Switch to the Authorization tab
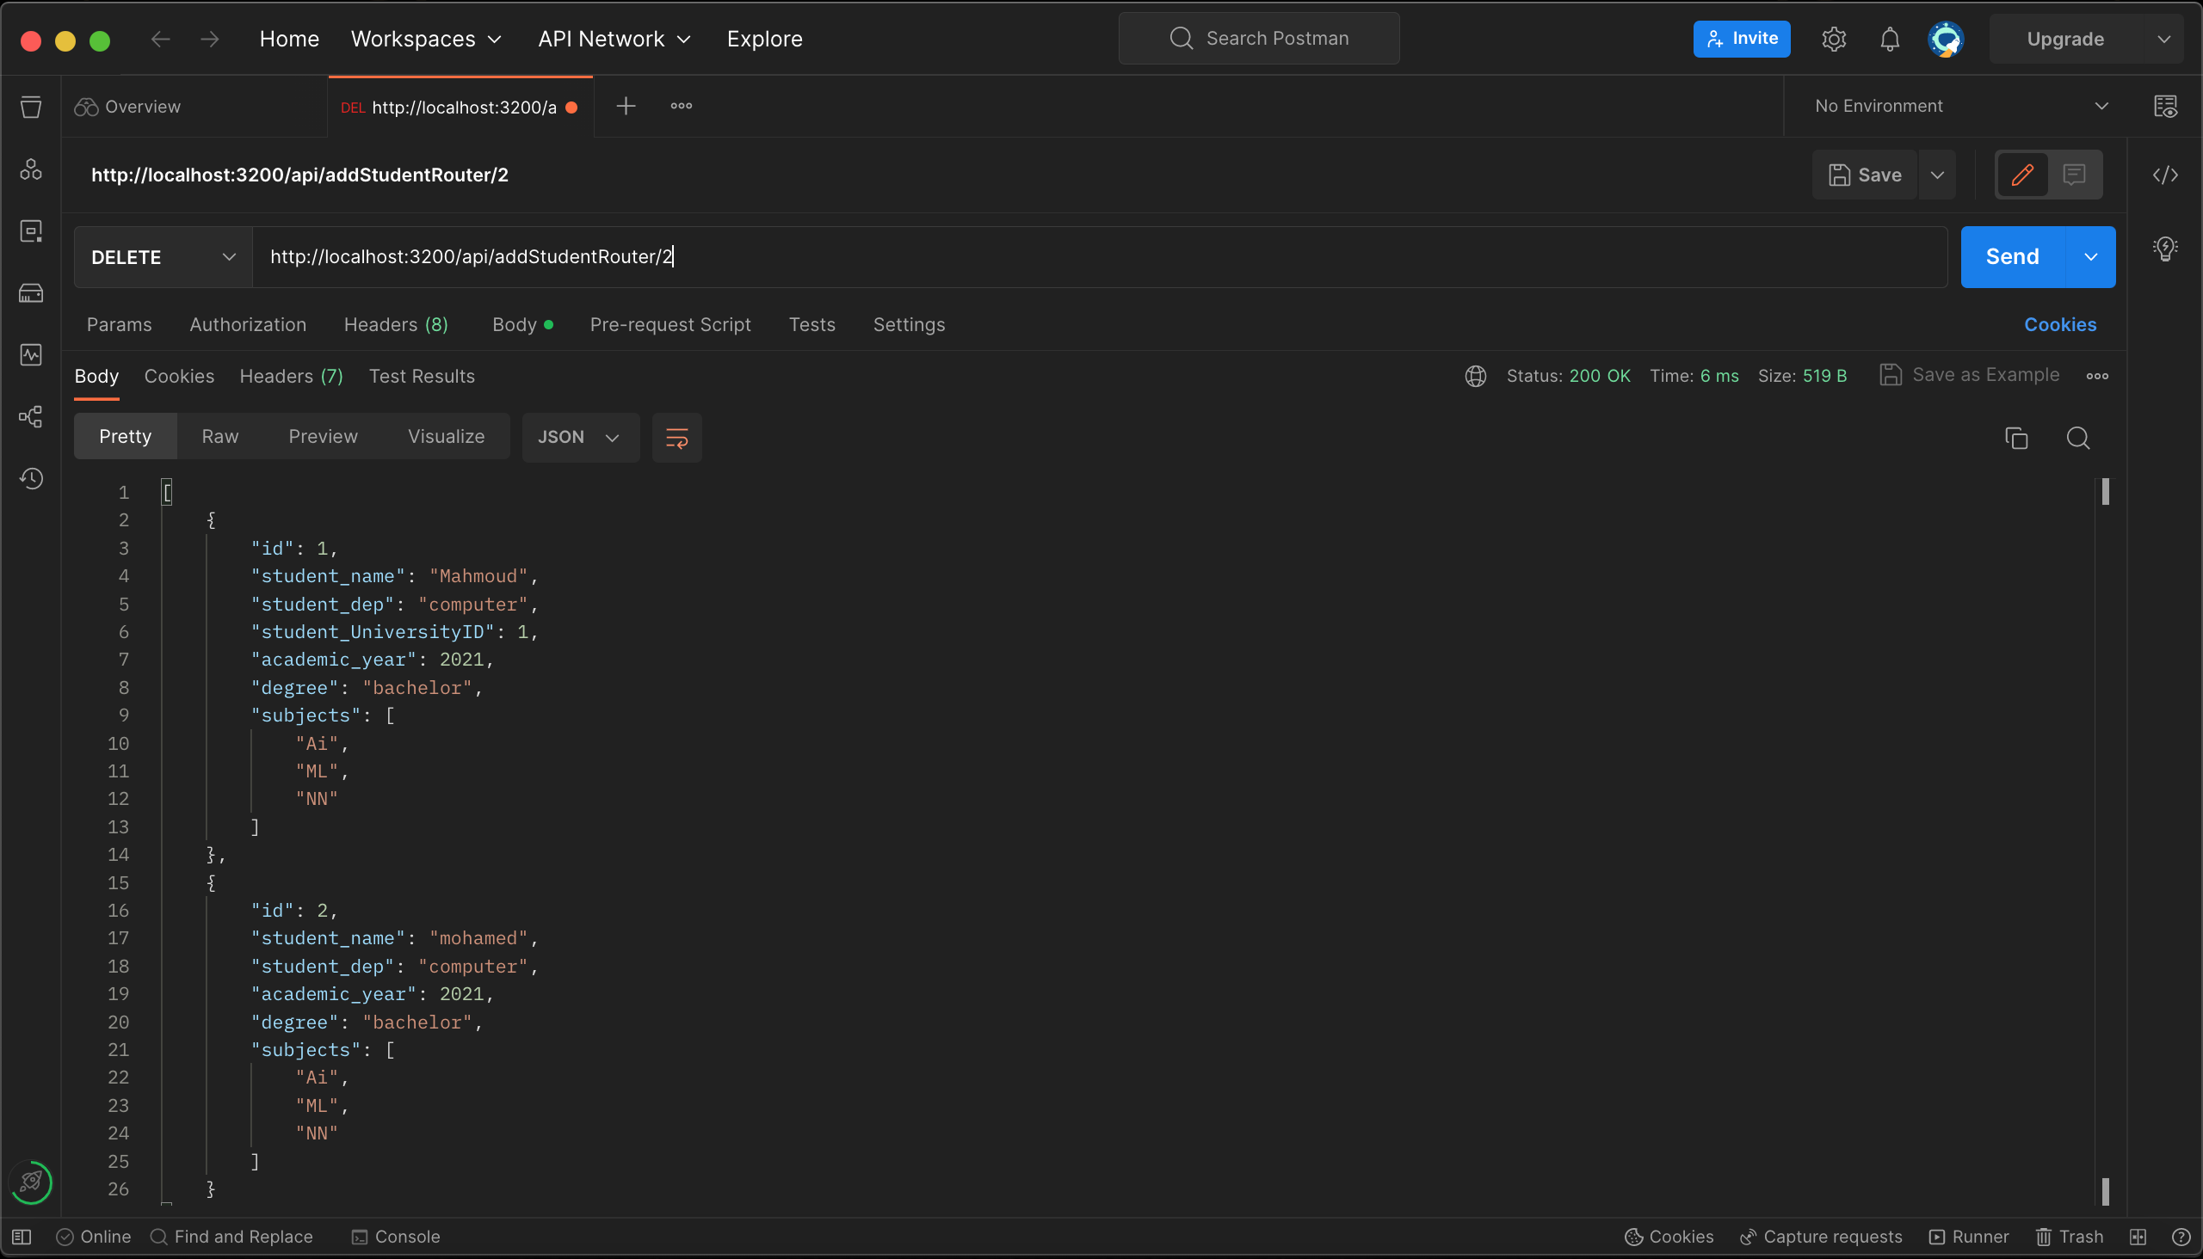2203x1259 pixels. pos(249,324)
